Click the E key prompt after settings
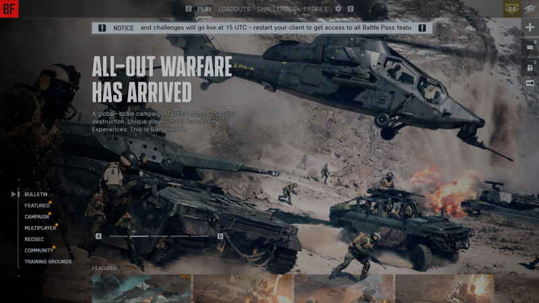This screenshot has height=303, width=539. click(350, 9)
